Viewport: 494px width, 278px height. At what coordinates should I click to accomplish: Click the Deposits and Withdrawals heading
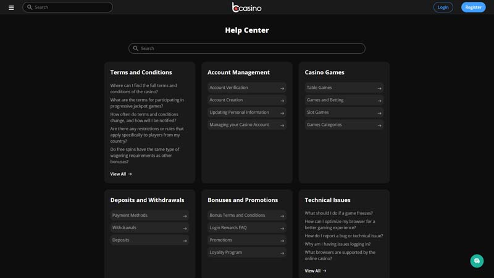tap(147, 200)
